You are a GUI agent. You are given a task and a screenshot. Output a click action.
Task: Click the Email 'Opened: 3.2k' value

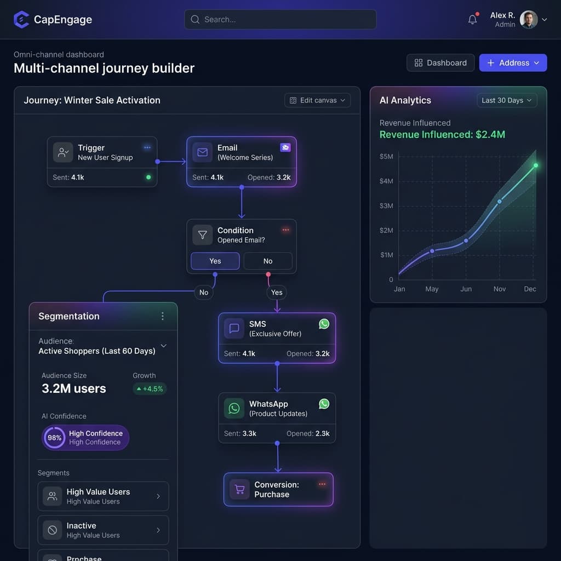(269, 178)
